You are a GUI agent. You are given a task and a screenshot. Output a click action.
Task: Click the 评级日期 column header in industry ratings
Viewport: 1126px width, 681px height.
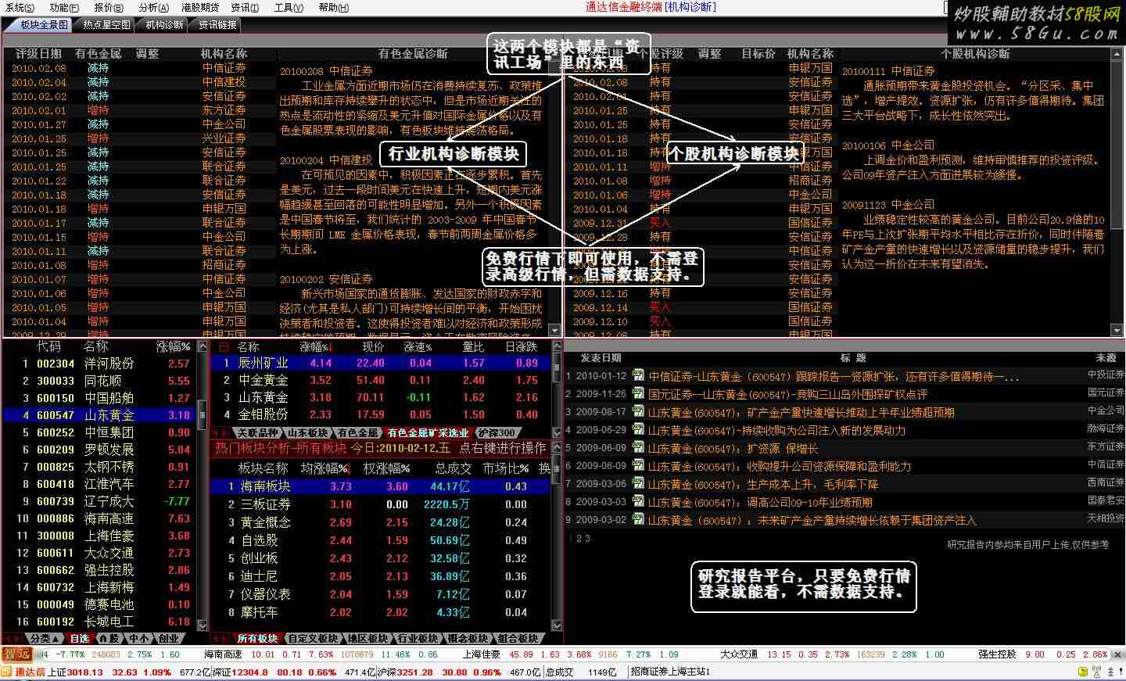38,54
